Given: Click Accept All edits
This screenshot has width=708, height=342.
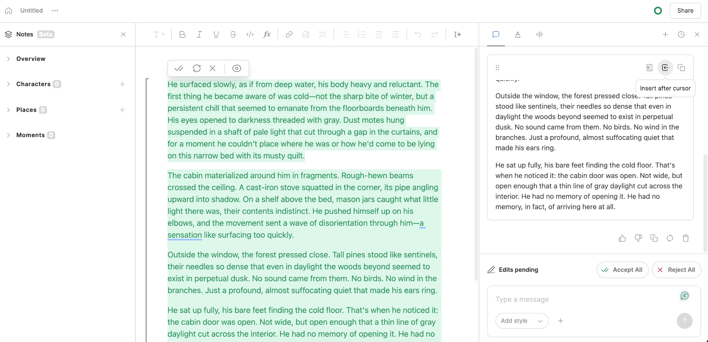Looking at the screenshot, I should click(622, 270).
